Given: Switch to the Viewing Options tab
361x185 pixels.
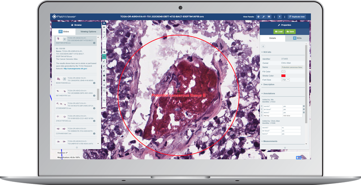Looking at the screenshot, I should tap(88, 31).
